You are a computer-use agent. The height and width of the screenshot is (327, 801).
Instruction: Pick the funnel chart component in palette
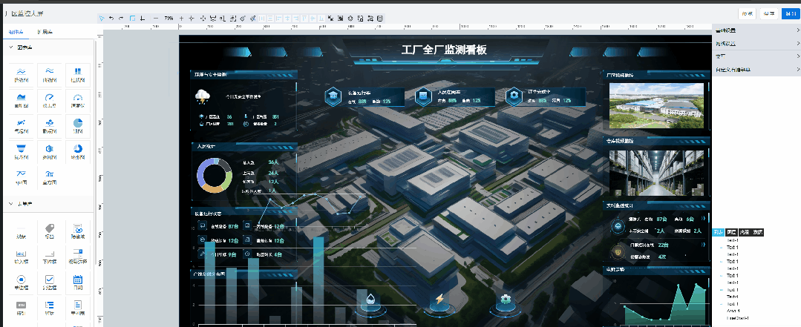coord(22,151)
